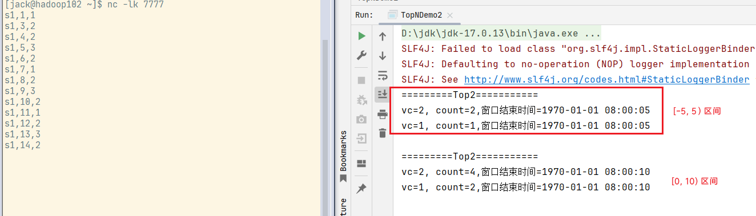This screenshot has height=216, width=756.
Task: Click the debug bug icon in run toolbar
Action: click(x=361, y=100)
